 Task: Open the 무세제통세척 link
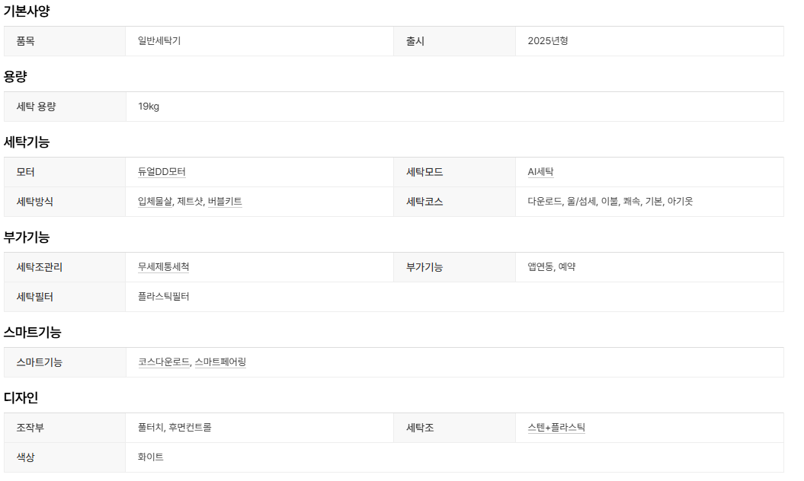coord(164,267)
